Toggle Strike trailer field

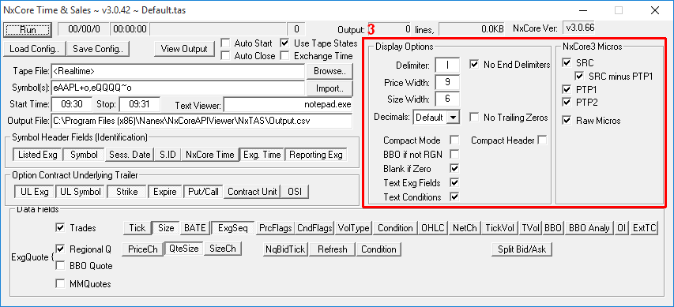point(126,192)
